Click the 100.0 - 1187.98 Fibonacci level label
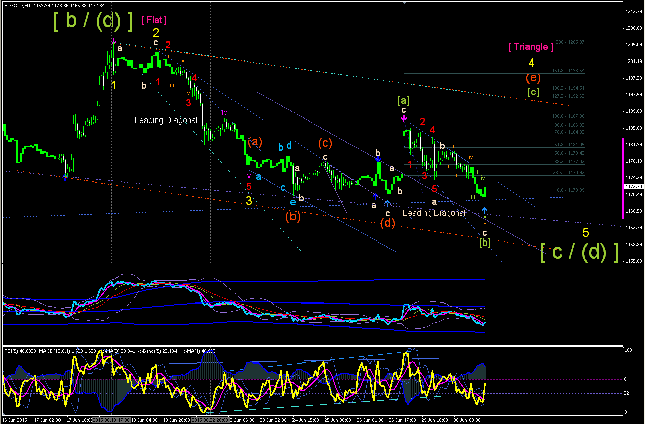 click(568, 116)
